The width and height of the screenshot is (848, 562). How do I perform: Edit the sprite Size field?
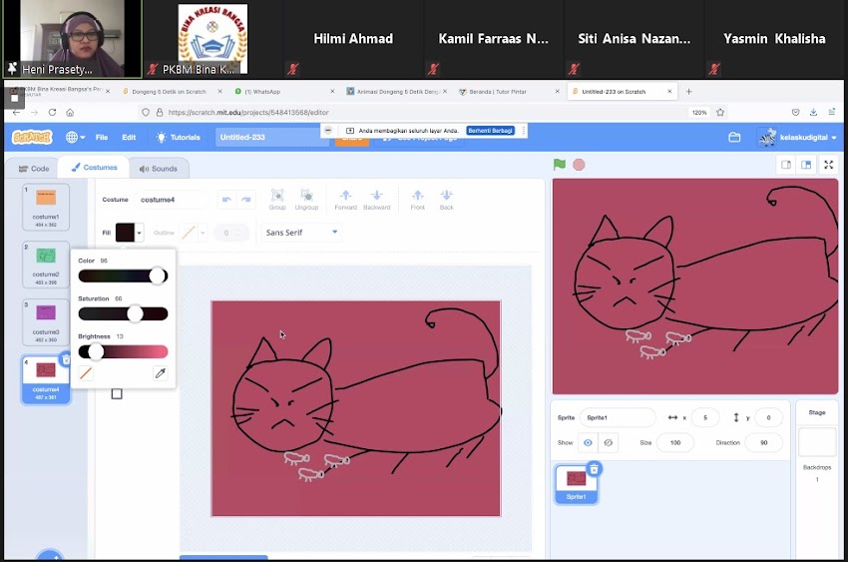(675, 442)
